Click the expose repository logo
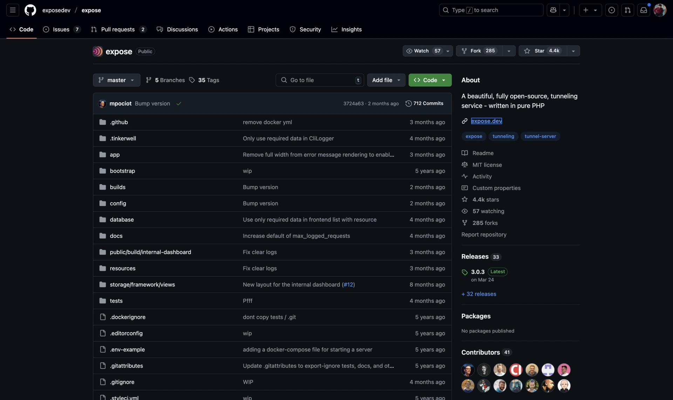 point(97,51)
